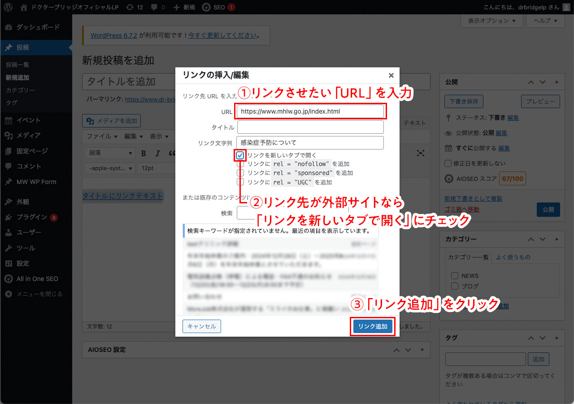Open the 段落 format dropdown
Image resolution: width=574 pixels, height=404 pixels.
[x=110, y=153]
